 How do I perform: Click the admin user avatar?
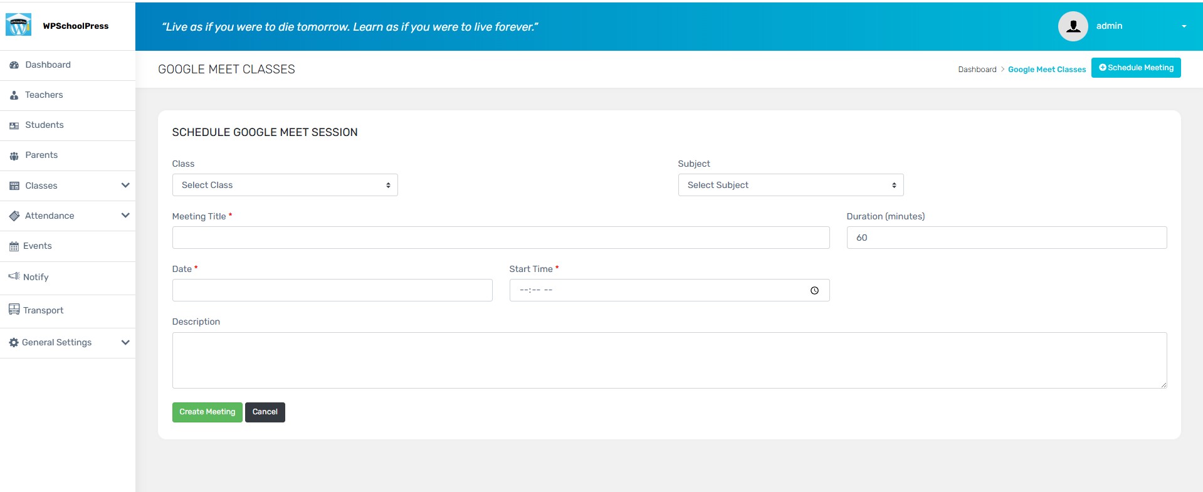(1073, 26)
